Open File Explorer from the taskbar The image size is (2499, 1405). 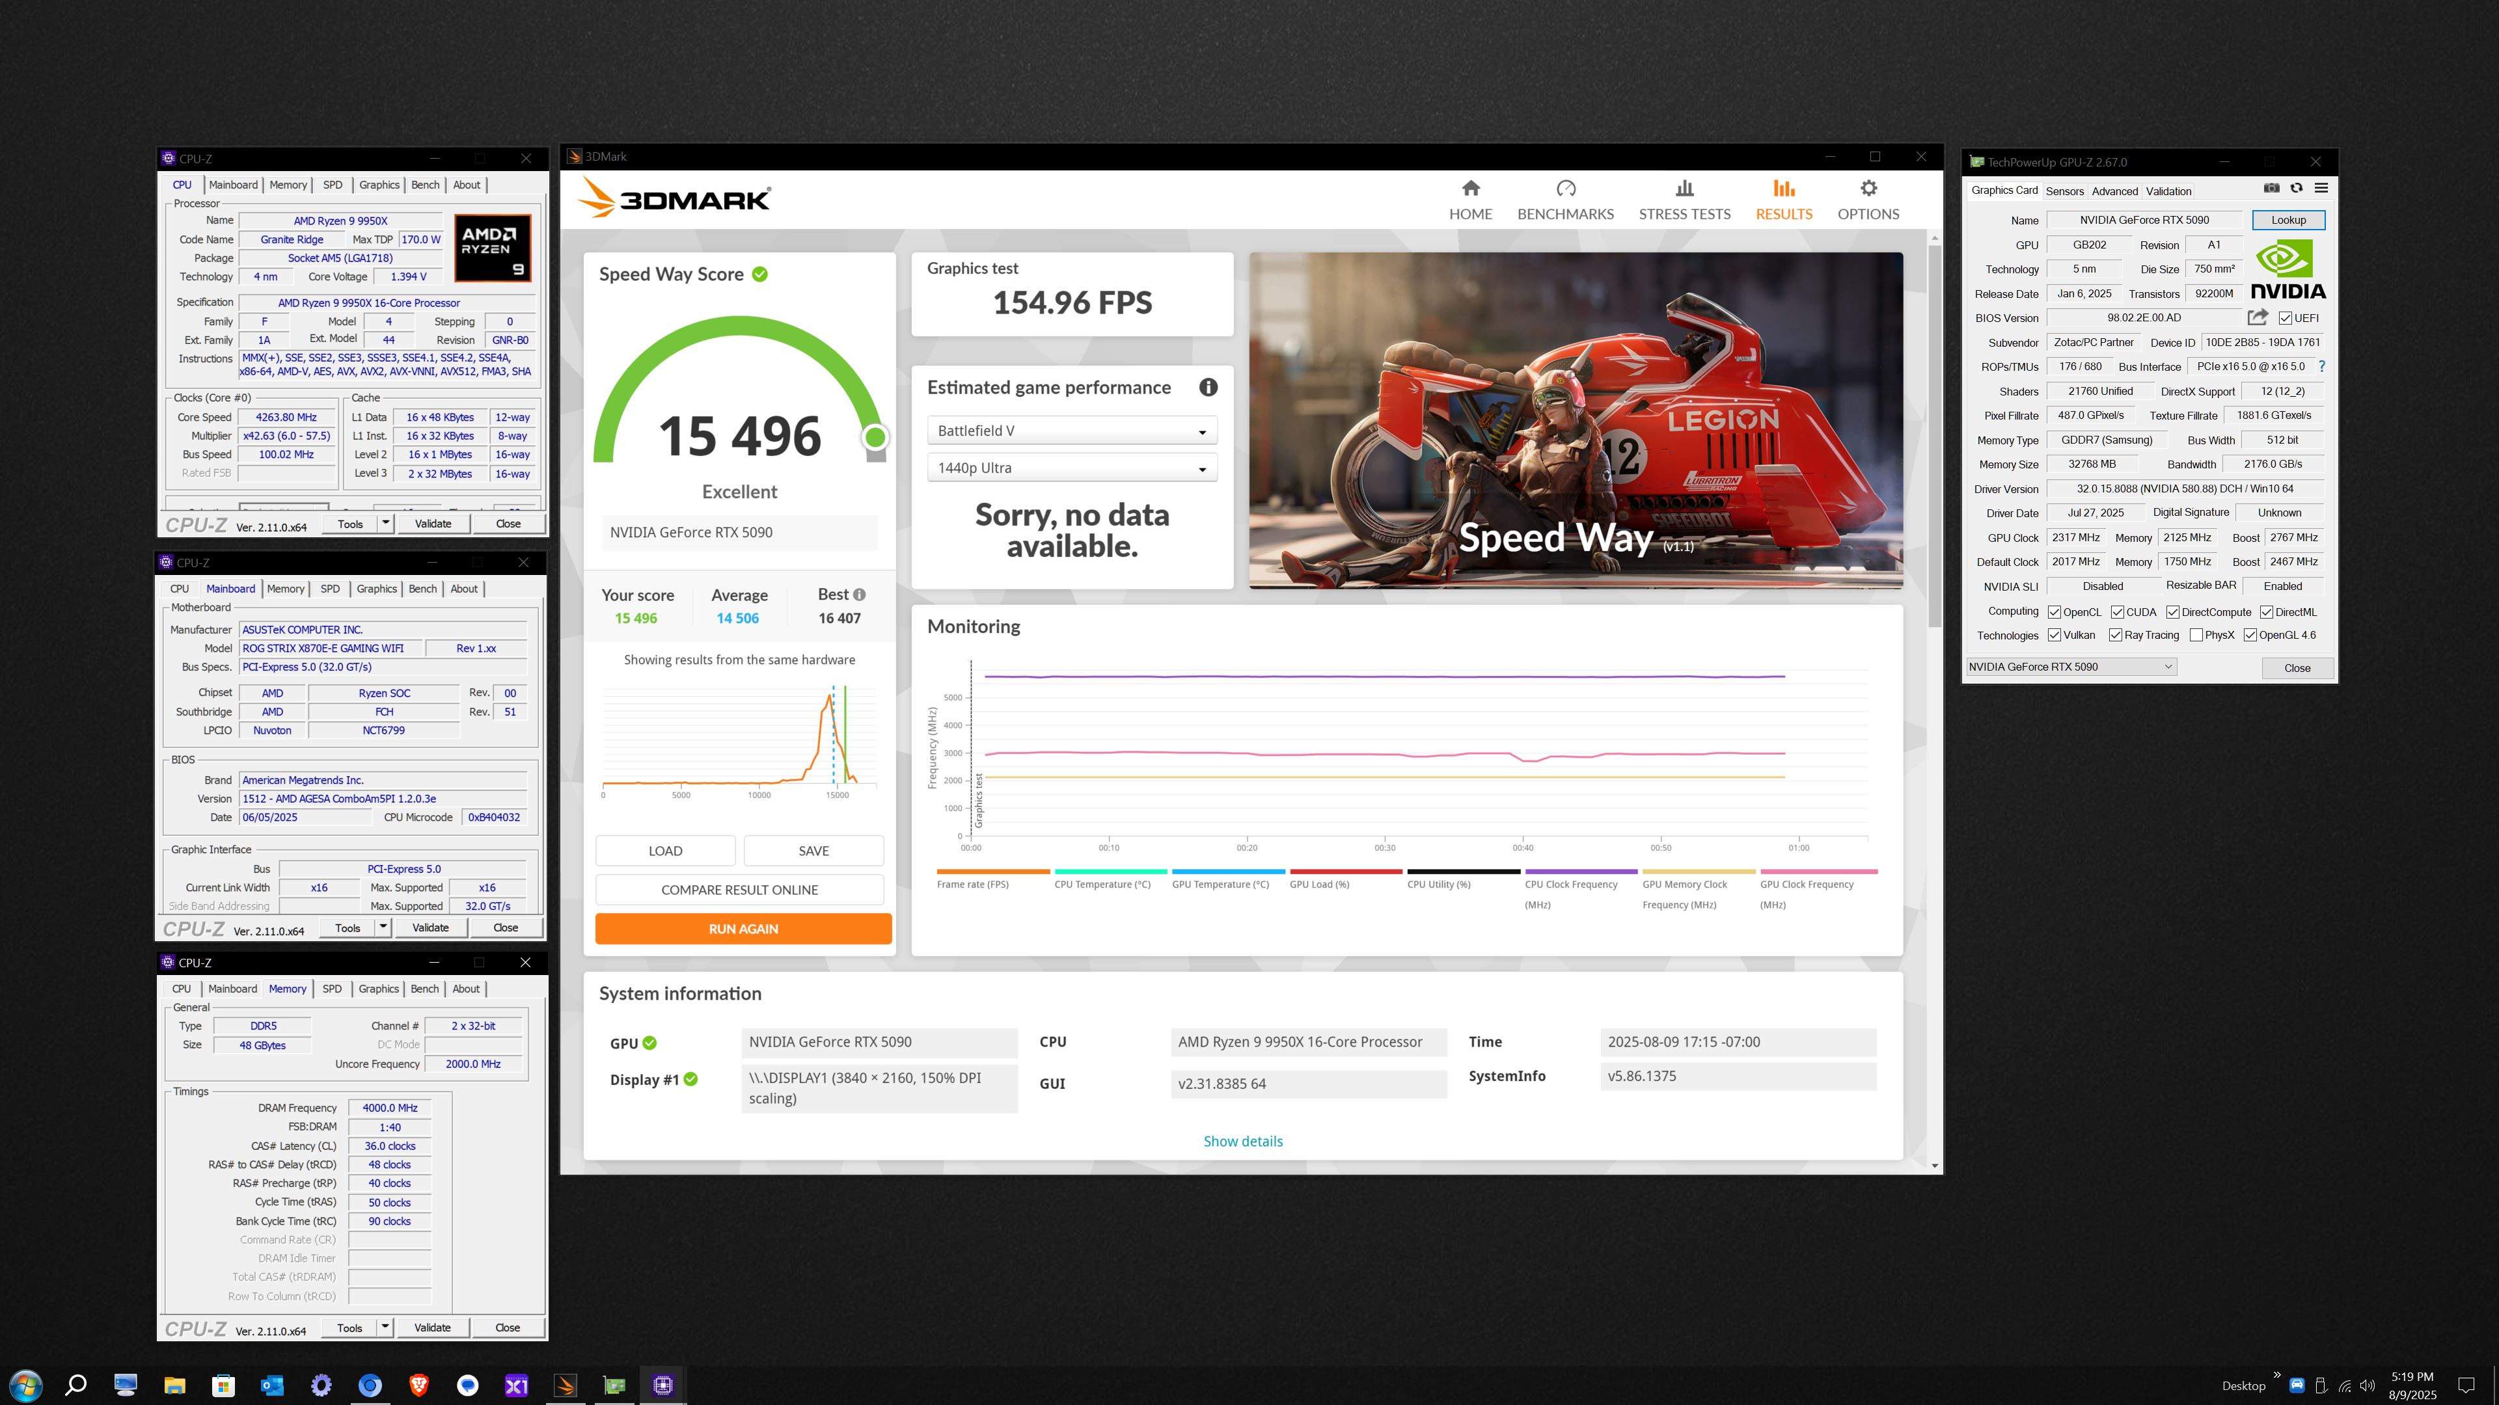click(x=174, y=1385)
